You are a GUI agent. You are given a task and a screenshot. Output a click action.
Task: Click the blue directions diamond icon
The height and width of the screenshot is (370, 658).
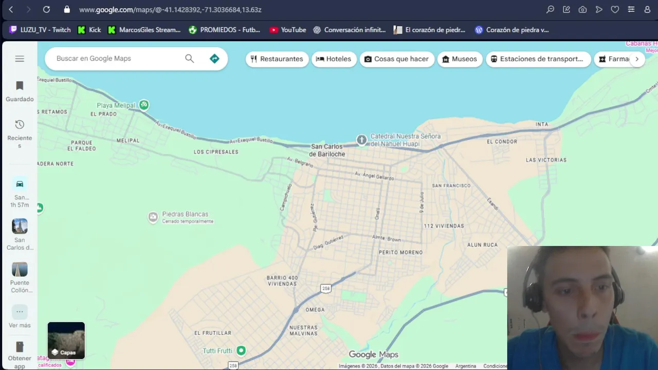click(x=214, y=59)
